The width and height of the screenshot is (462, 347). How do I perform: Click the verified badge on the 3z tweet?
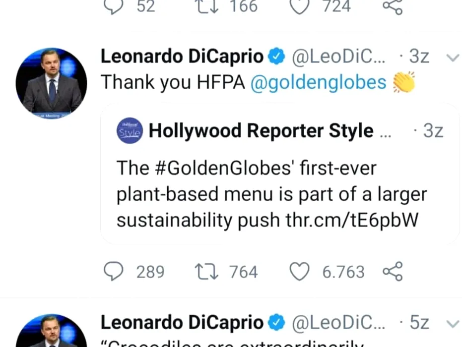276,58
